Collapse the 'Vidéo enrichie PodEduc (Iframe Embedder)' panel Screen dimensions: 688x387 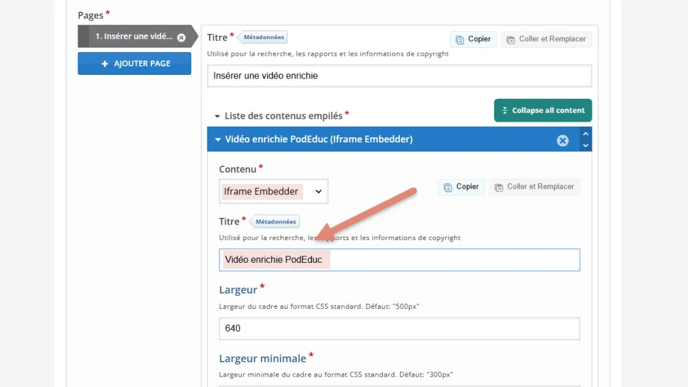tap(218, 140)
